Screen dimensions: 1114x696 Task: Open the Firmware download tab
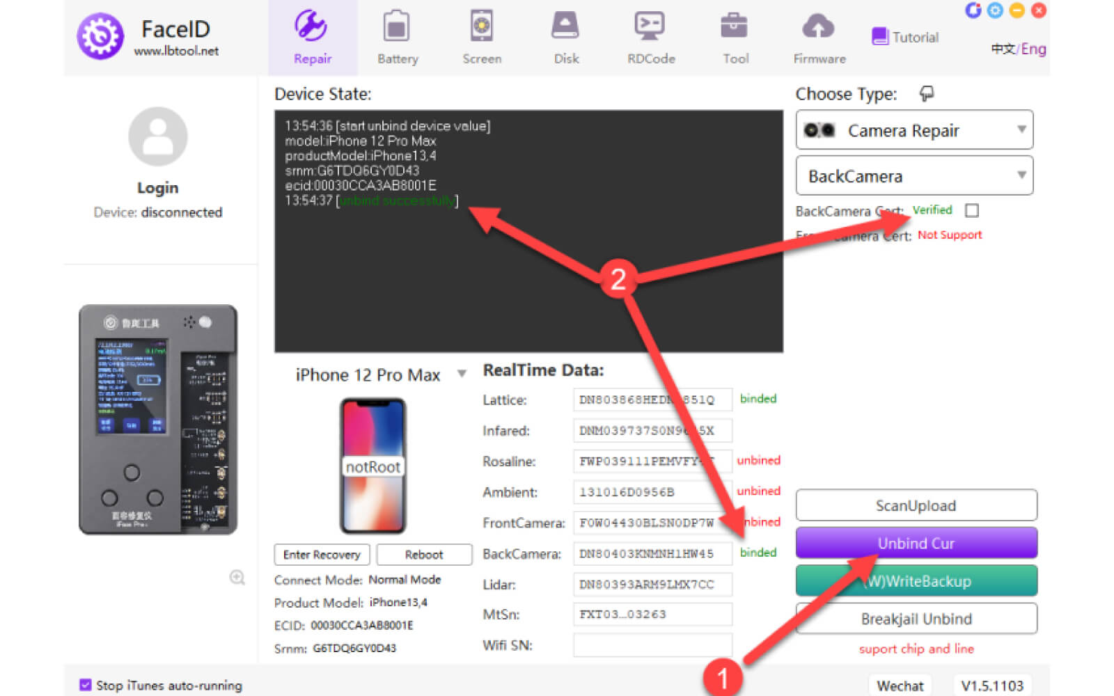coord(819,38)
